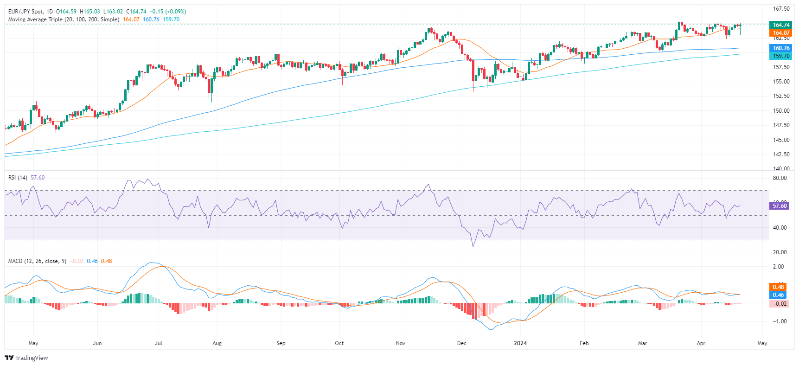Click the 80.00 level on the RSI scale
Image resolution: width=799 pixels, height=366 pixels.
780,178
